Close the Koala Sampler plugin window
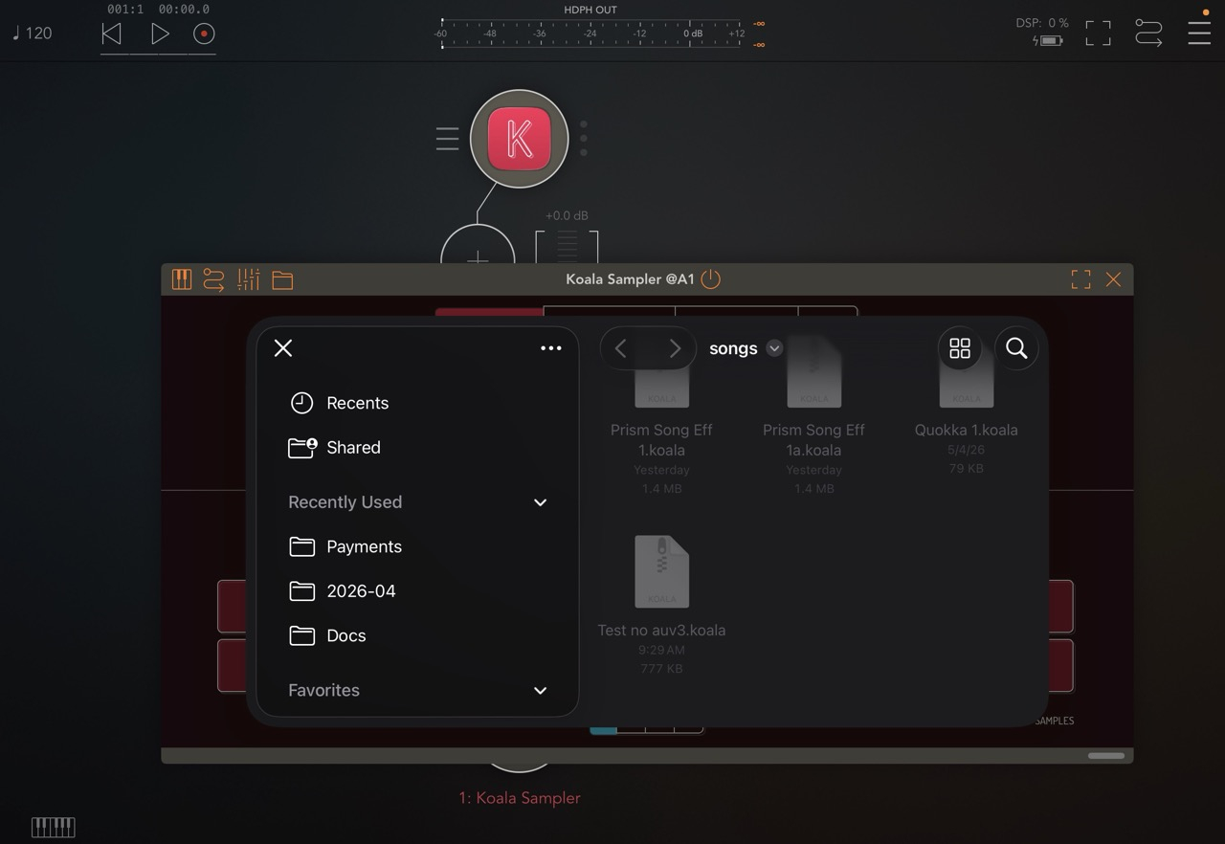Viewport: 1225px width, 844px height. [1113, 279]
